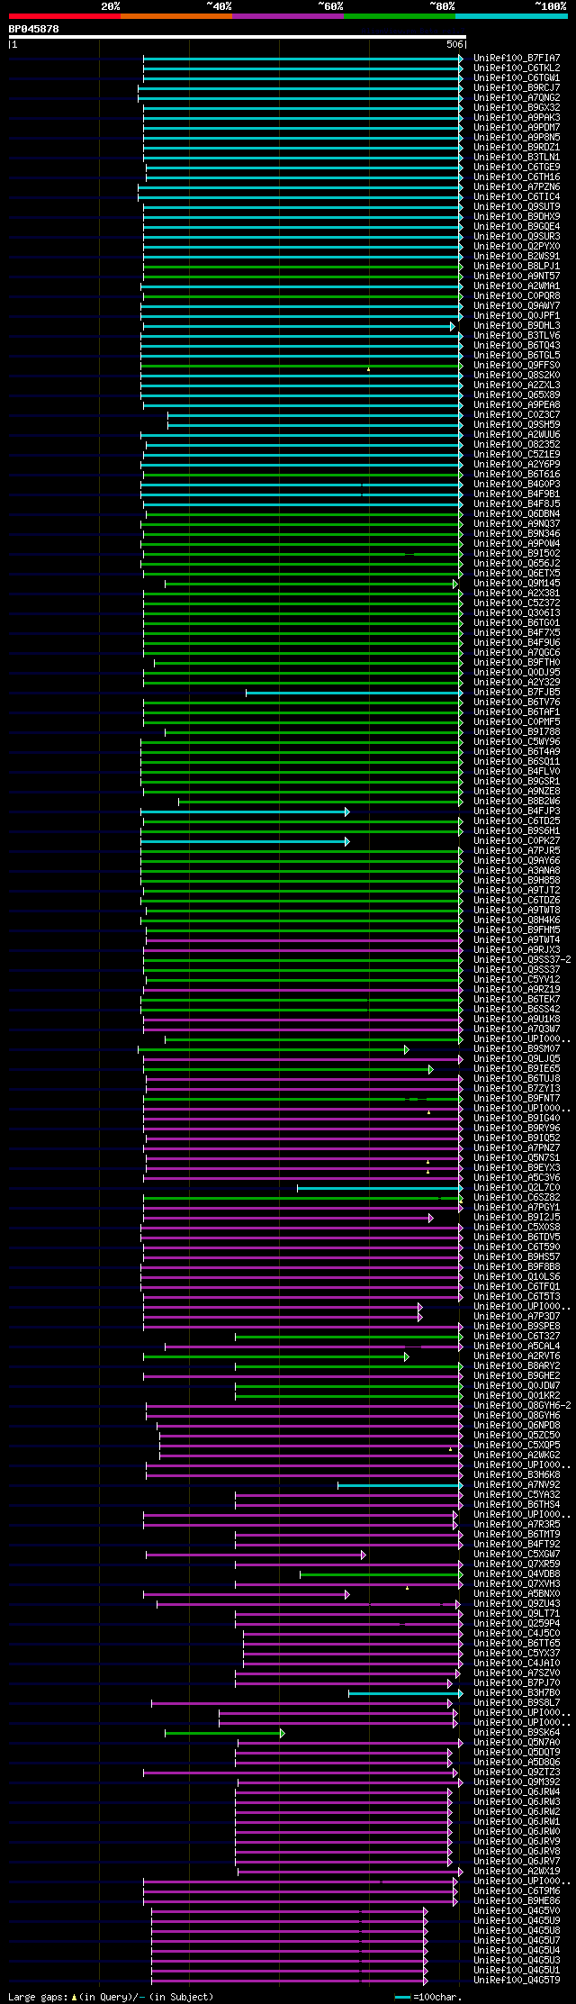Open hit UniRef100_C6TKL2
The image size is (576, 2004).
[x=517, y=68]
